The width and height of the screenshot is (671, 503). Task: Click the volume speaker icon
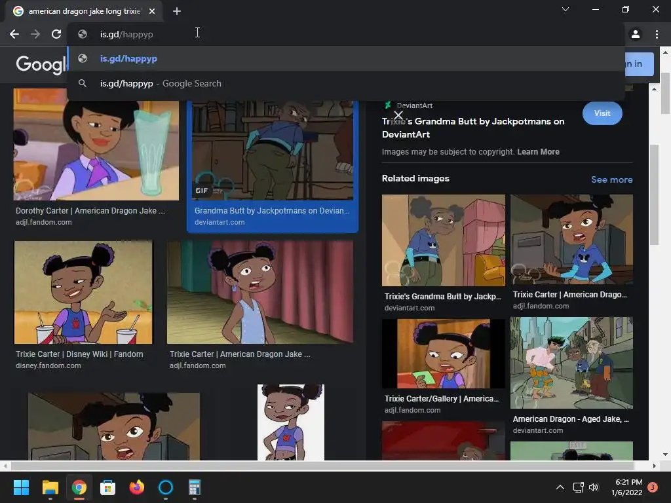(x=594, y=487)
